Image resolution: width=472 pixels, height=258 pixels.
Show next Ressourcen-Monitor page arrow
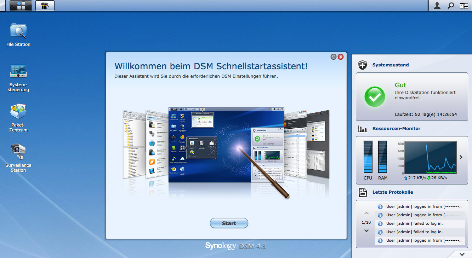(461, 157)
